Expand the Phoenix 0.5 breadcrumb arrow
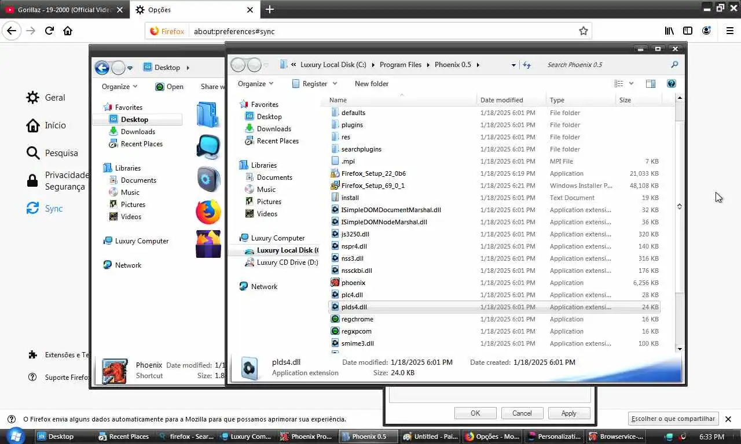Image resolution: width=741 pixels, height=444 pixels. 478,65
